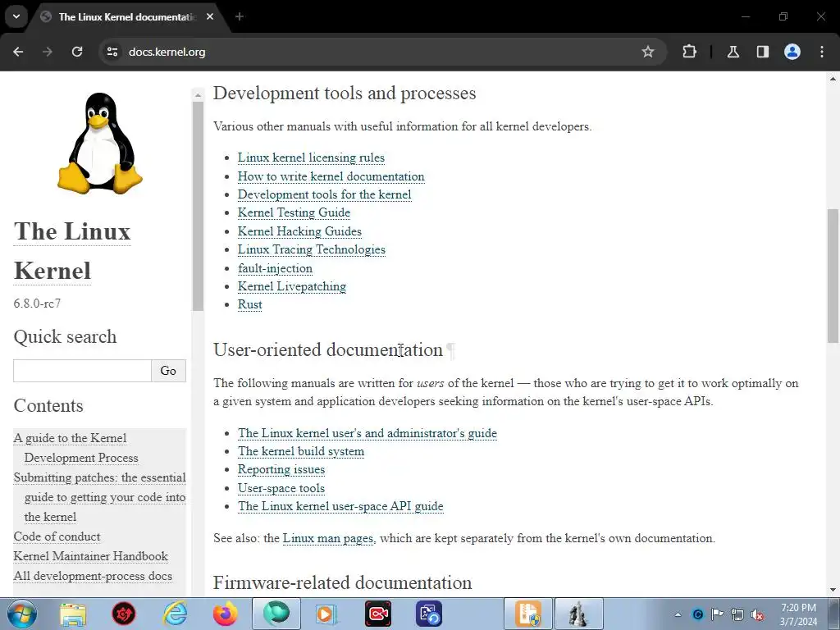Image resolution: width=840 pixels, height=630 pixels.
Task: Open the taskbar clock 7:20 PM
Action: pyautogui.click(x=798, y=614)
